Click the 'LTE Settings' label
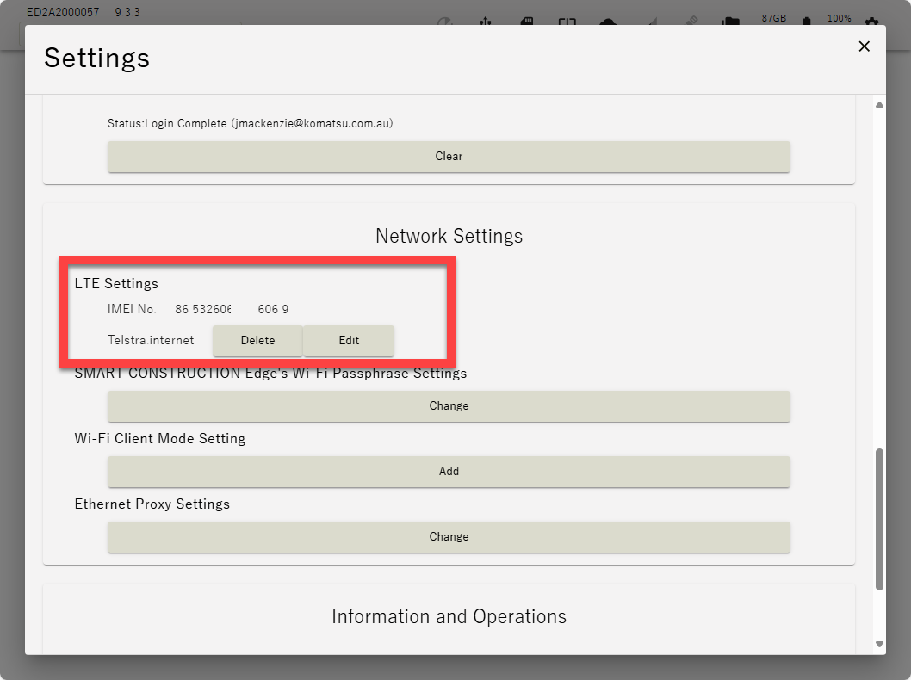 coord(116,283)
